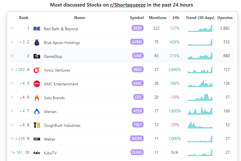This screenshot has height=161, width=241.
Task: Star Bed Bath & Beyond as favorite
Action: (x=12, y=28)
